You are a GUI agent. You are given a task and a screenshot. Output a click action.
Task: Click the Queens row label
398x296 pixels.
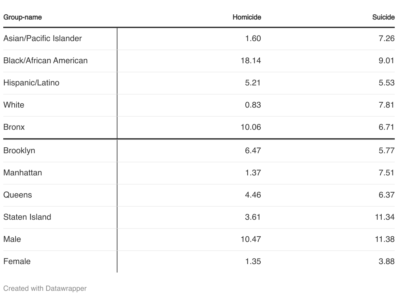pyautogui.click(x=18, y=195)
